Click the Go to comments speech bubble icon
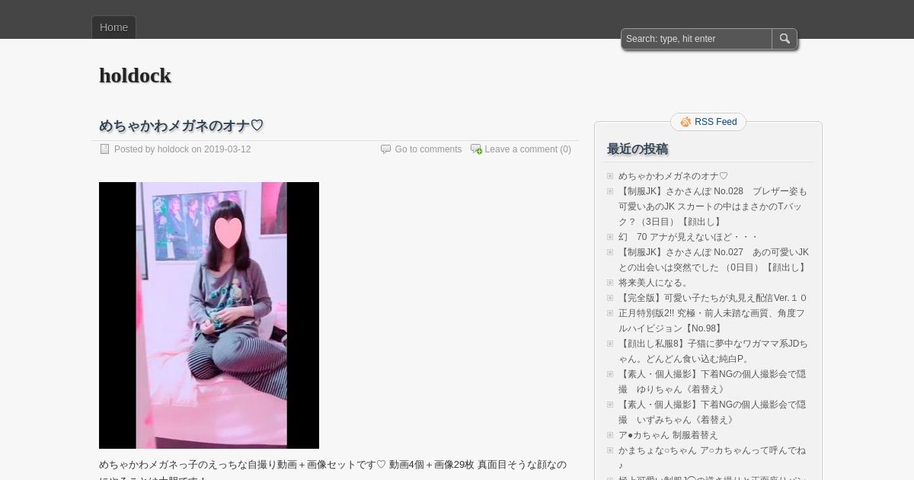 [x=386, y=149]
